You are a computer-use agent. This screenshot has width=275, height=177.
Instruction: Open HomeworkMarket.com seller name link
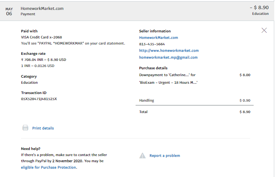[159, 38]
